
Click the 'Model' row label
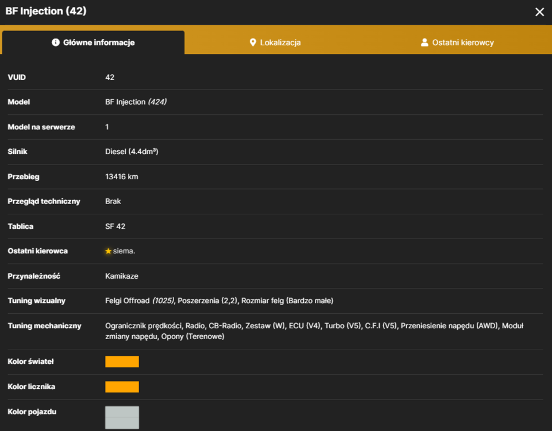pos(18,102)
